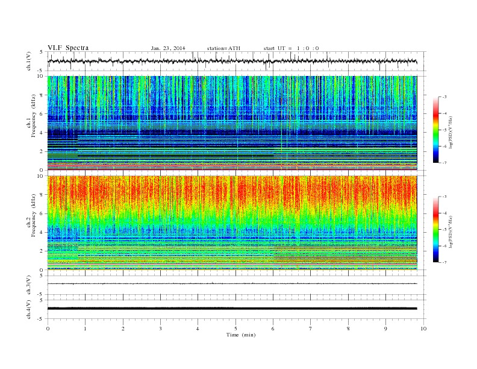
Task: Click the ch.1 waveform trace panel
Action: (x=237, y=61)
